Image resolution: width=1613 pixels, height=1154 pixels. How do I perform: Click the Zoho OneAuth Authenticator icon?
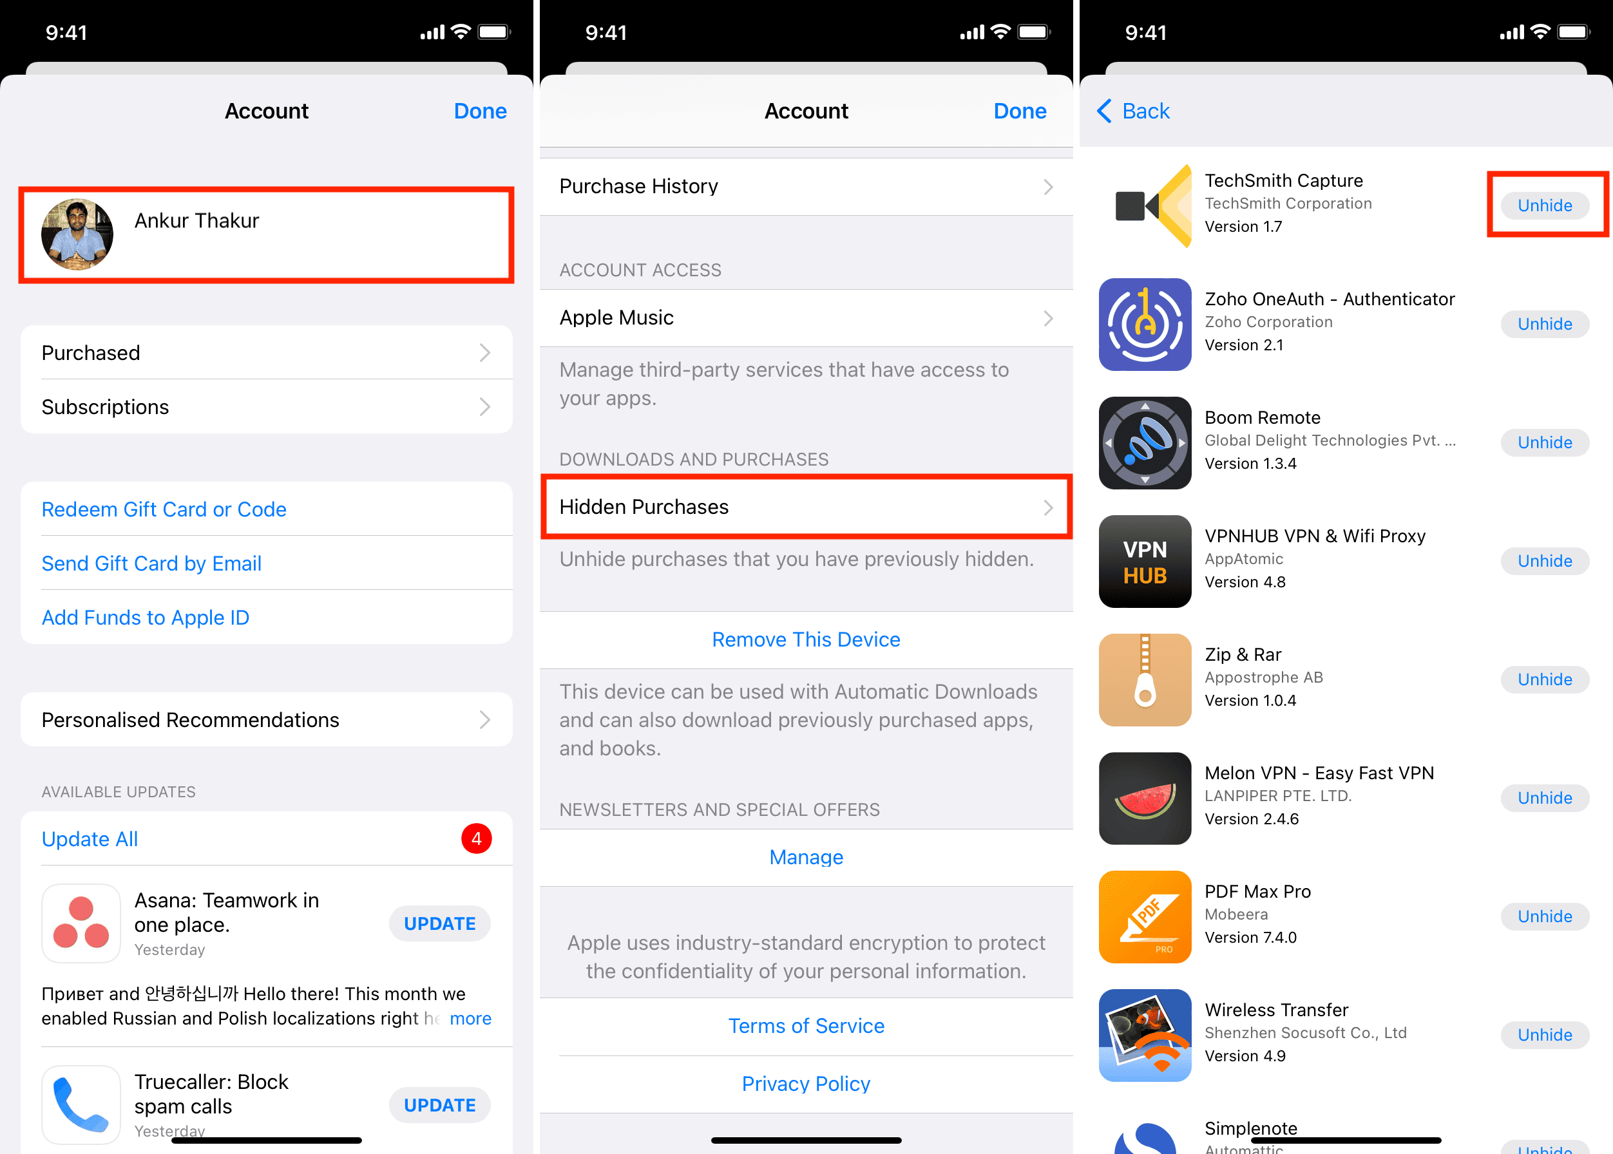click(1145, 323)
